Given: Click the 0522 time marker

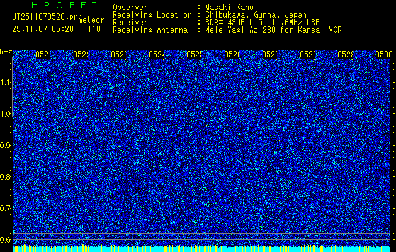Looking at the screenshot, I should click(x=81, y=54).
